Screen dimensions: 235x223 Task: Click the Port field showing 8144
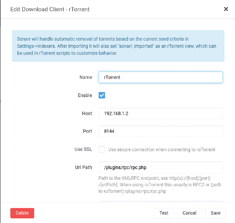161,131
